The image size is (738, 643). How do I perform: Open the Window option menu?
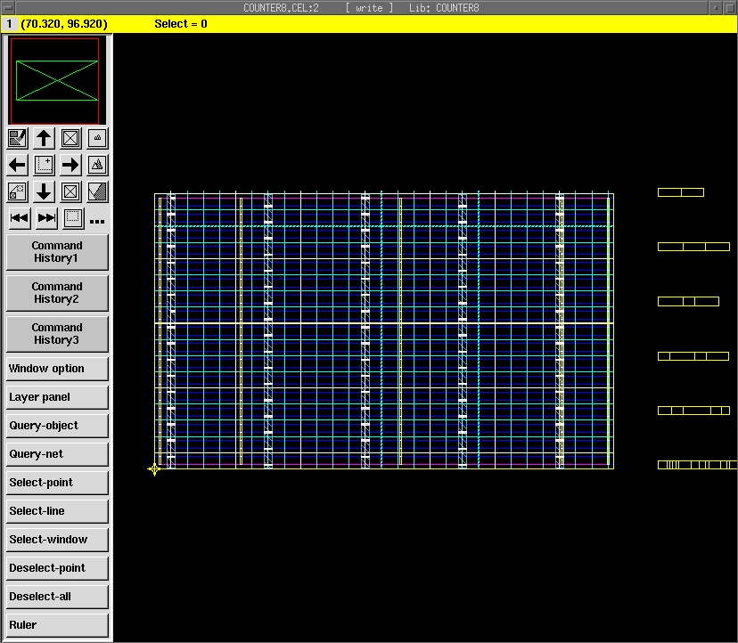pyautogui.click(x=57, y=369)
